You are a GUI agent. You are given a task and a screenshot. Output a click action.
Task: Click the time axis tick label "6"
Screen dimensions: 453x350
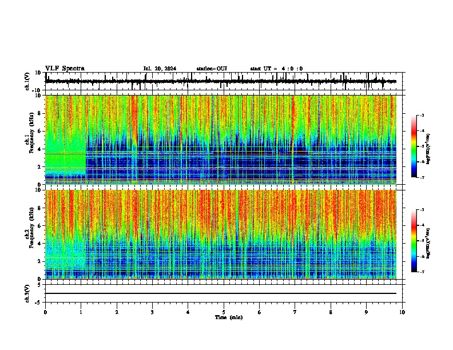point(260,312)
